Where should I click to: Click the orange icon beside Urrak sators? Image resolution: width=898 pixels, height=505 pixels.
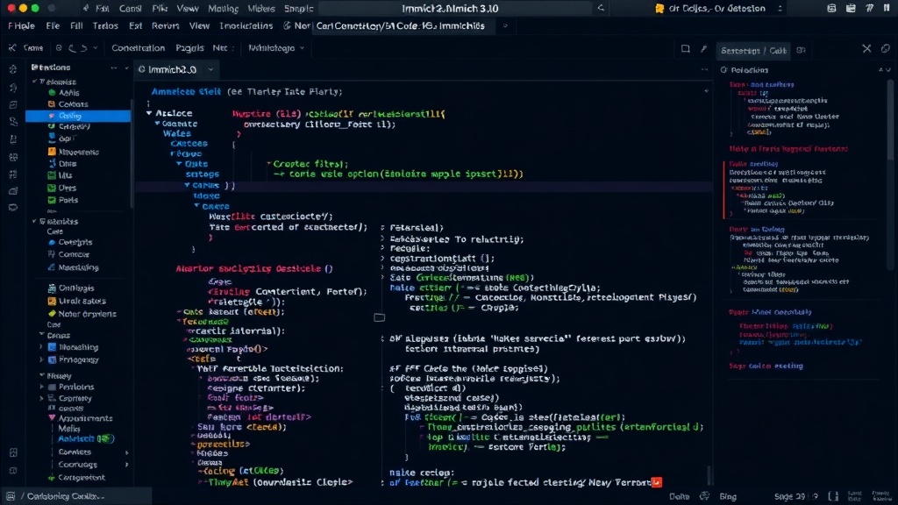pyautogui.click(x=52, y=301)
